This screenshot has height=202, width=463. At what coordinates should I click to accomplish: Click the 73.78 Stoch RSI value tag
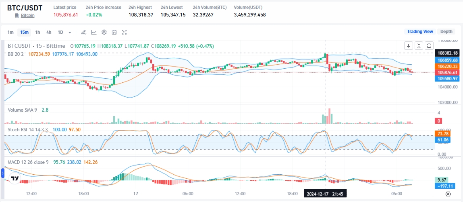[442, 134]
